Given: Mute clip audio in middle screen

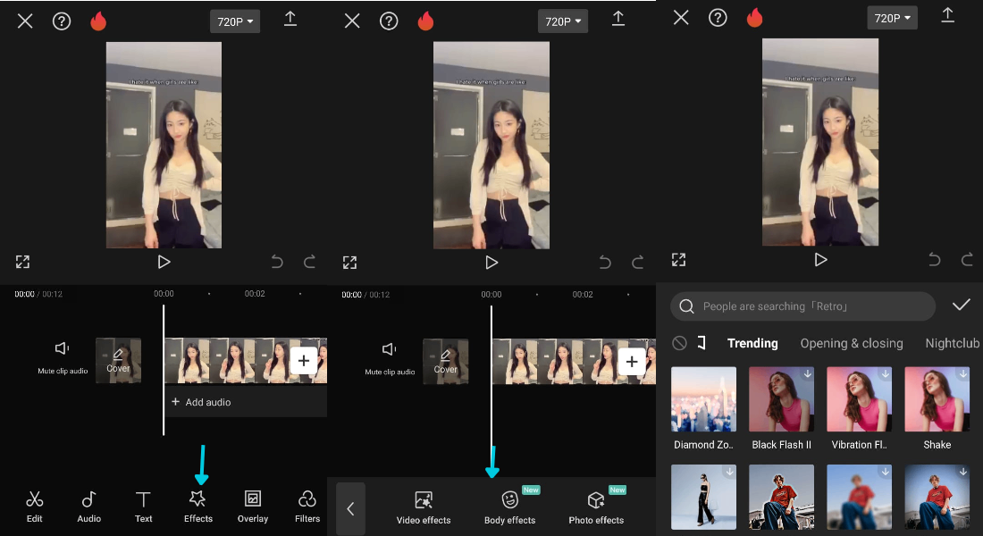Looking at the screenshot, I should click(x=390, y=359).
